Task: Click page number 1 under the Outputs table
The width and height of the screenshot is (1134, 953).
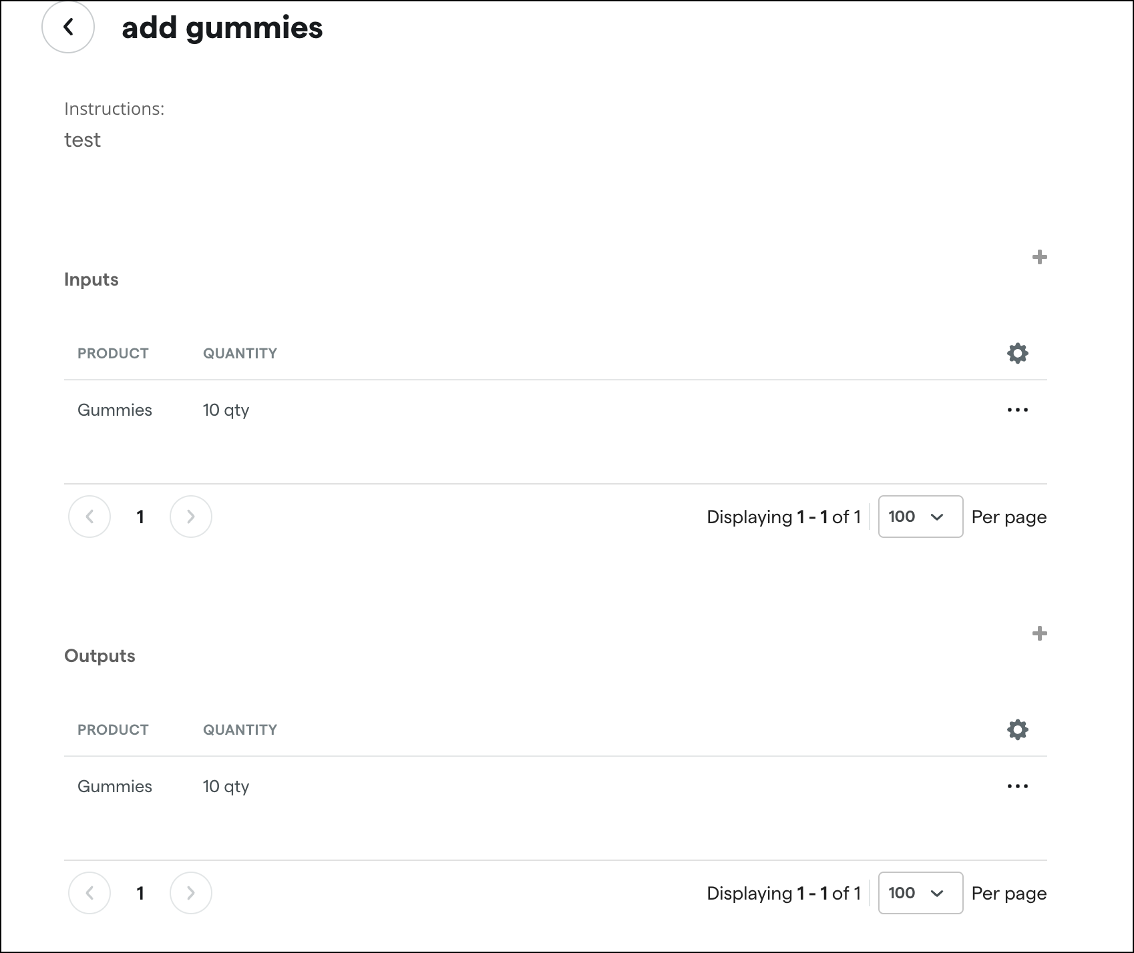Action: (140, 893)
